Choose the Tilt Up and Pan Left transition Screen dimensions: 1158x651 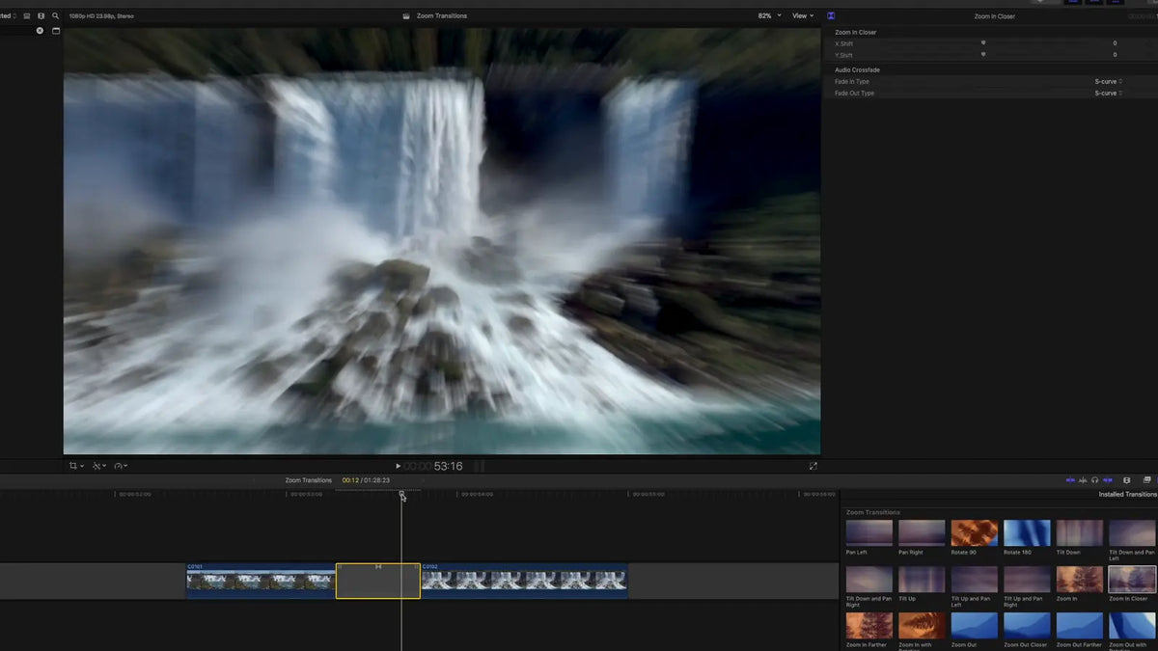[x=974, y=579]
